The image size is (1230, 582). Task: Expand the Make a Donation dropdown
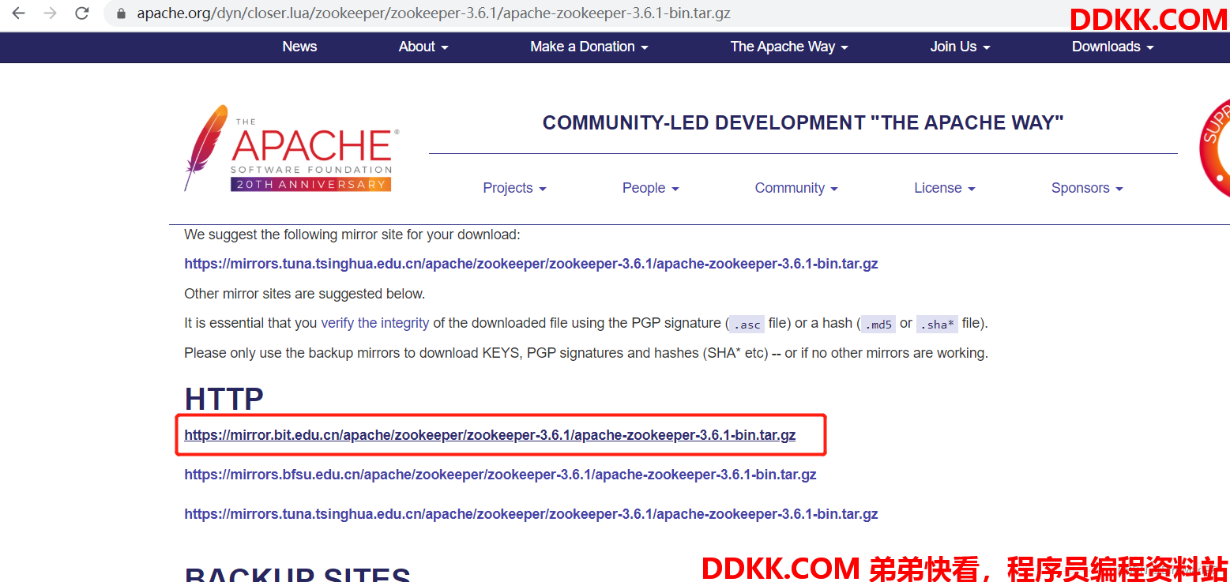pos(589,47)
